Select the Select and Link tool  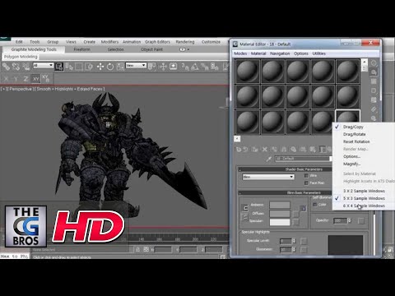click(x=6, y=67)
